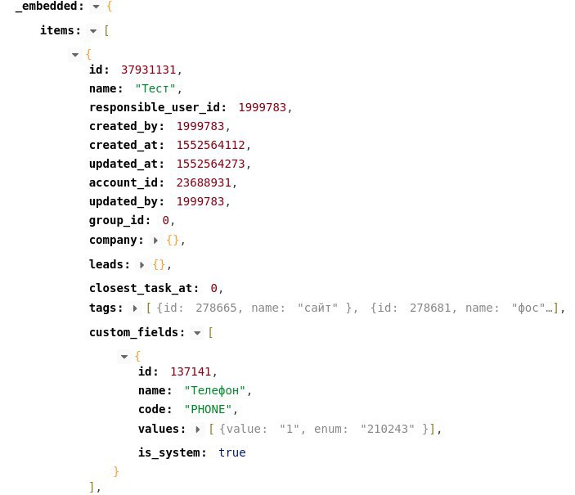Viewport: 575px width, 495px height.
Task: Collapse the first item object under items
Action: [x=75, y=55]
